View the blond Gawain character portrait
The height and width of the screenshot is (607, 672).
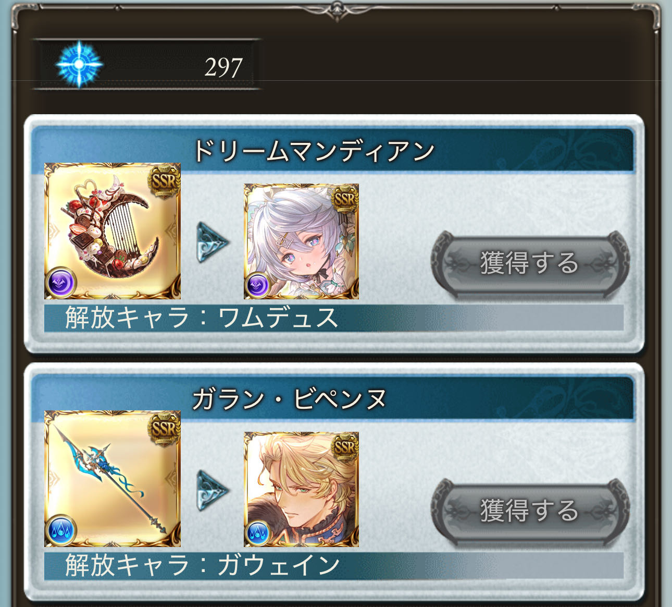[301, 489]
